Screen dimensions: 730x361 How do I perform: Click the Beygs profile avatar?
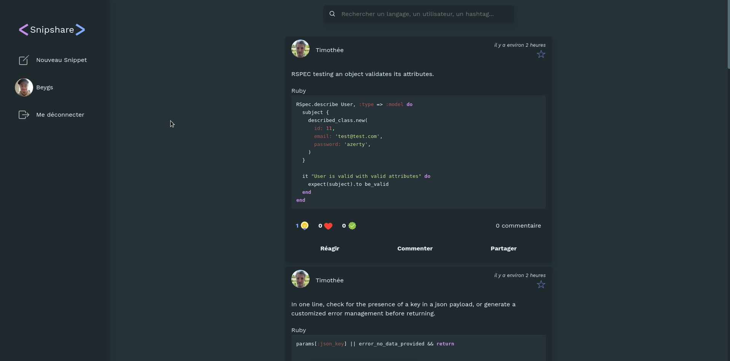(24, 87)
